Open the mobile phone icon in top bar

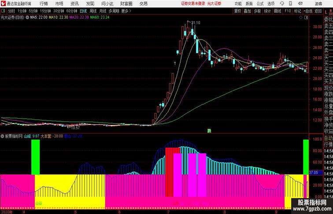[290, 4]
